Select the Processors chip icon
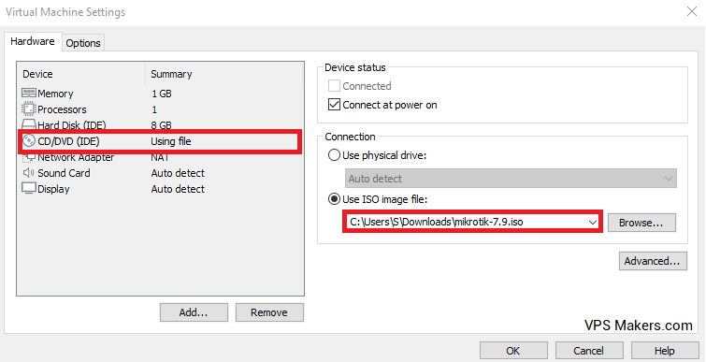 coord(29,109)
